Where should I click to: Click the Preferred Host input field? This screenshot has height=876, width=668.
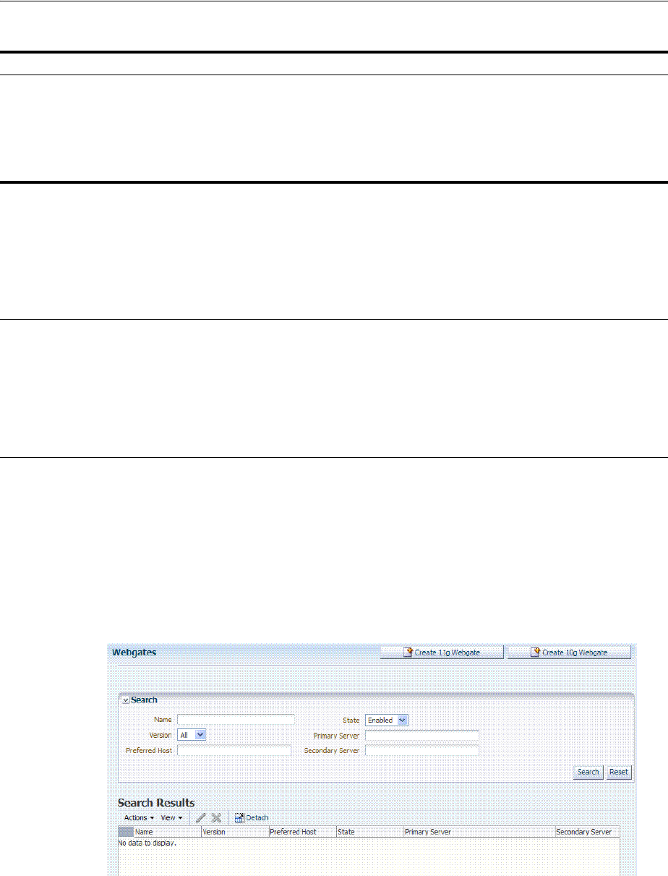(x=234, y=751)
